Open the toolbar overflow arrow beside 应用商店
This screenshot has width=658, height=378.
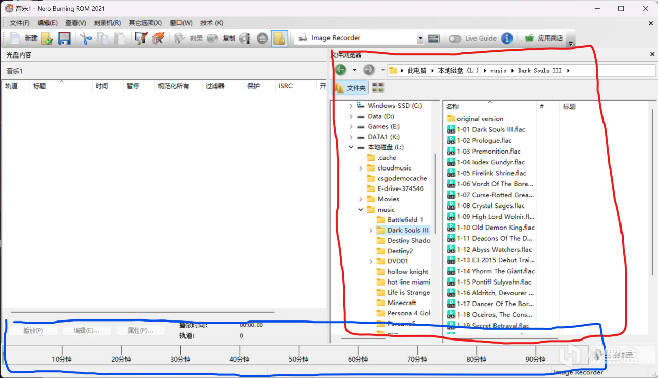click(571, 44)
